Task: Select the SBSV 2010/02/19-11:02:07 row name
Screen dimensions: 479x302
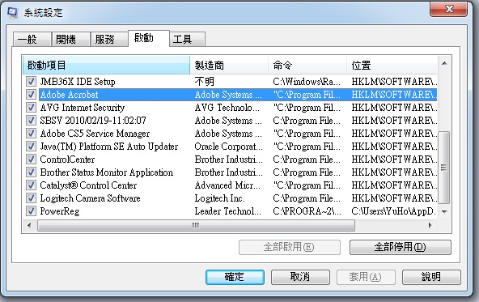Action: point(93,121)
